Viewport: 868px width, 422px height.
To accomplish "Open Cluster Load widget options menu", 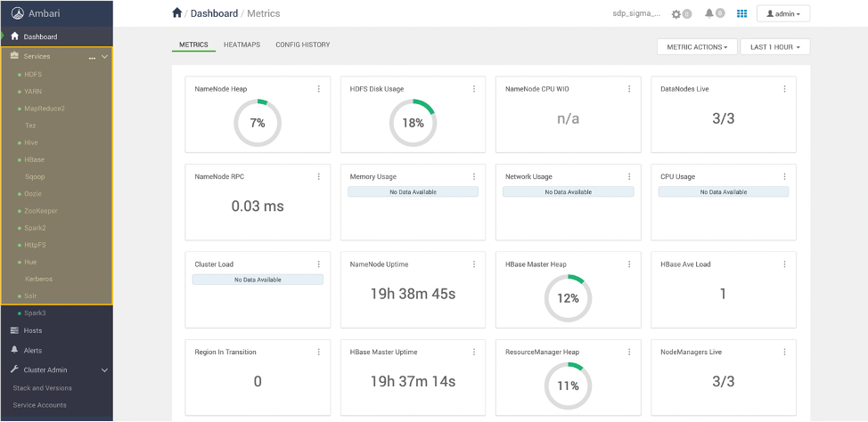I will [319, 264].
